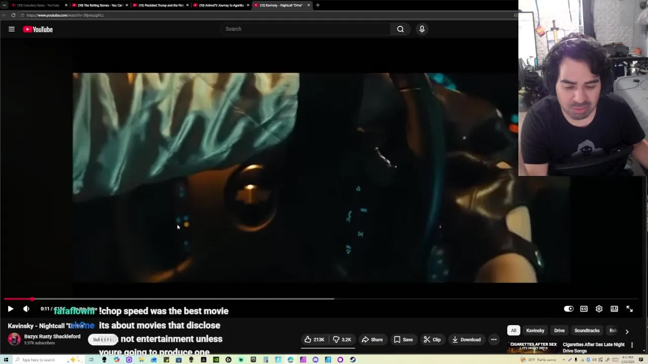Switch to the President Trump tab
Screen dimensions: 648x364
click(x=160, y=5)
